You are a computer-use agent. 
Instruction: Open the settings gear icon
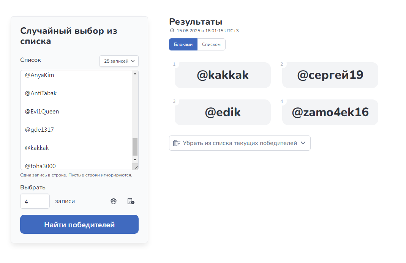[114, 201]
